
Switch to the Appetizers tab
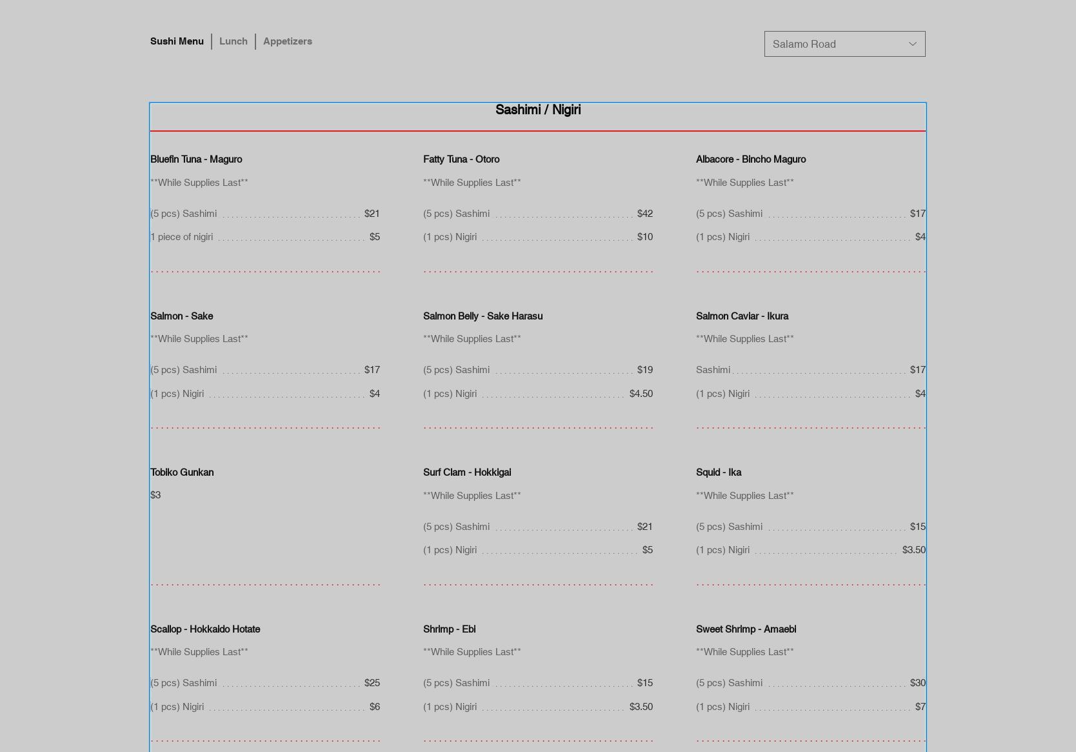[287, 41]
